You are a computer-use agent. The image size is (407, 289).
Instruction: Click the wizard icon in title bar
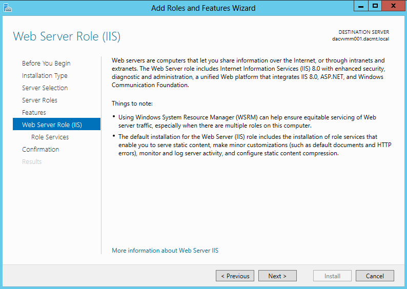[x=8, y=8]
